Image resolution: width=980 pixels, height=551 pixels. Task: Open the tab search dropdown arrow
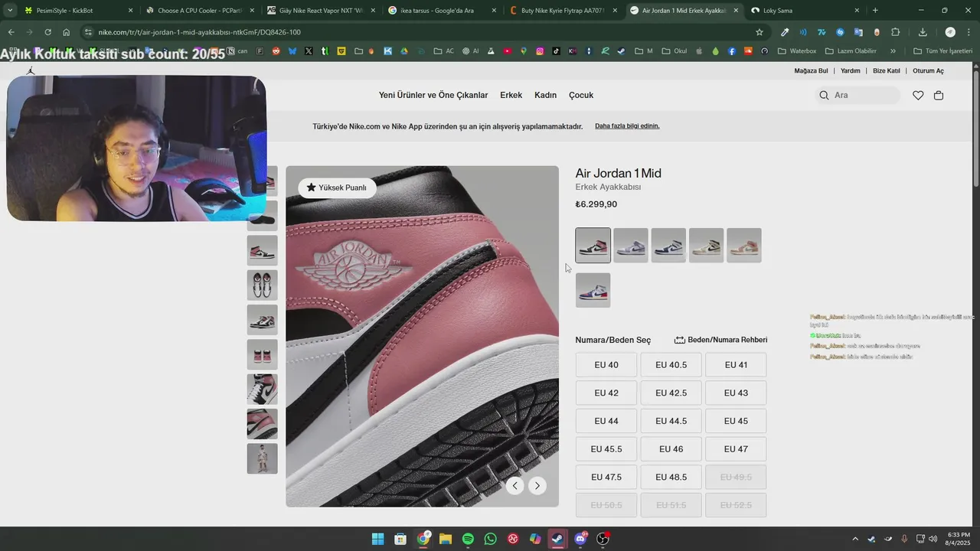10,10
